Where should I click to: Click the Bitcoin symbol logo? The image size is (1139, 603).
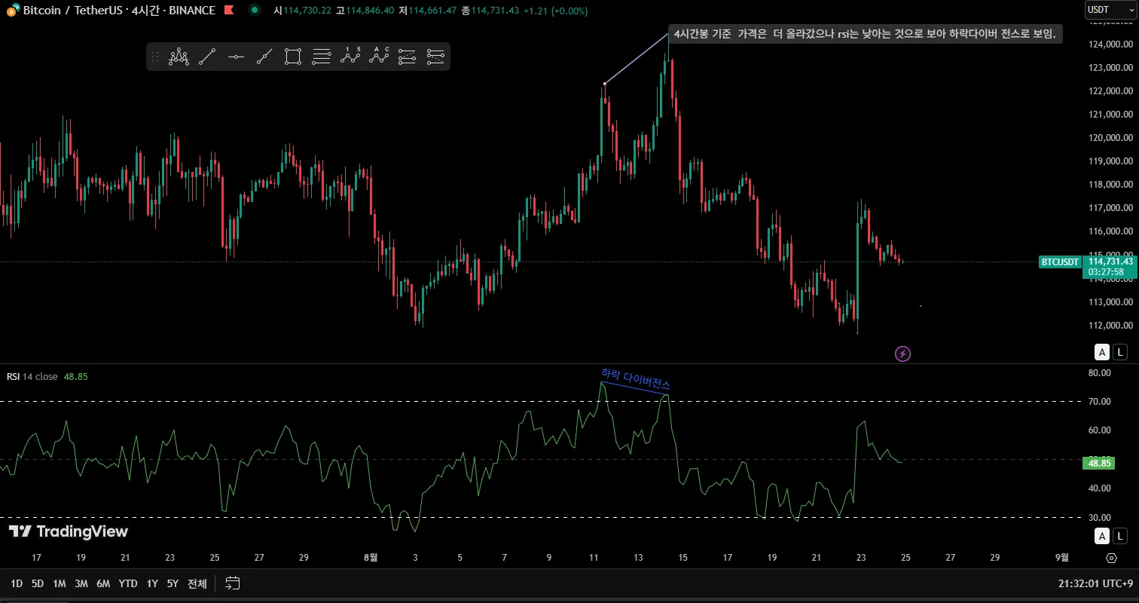point(13,11)
